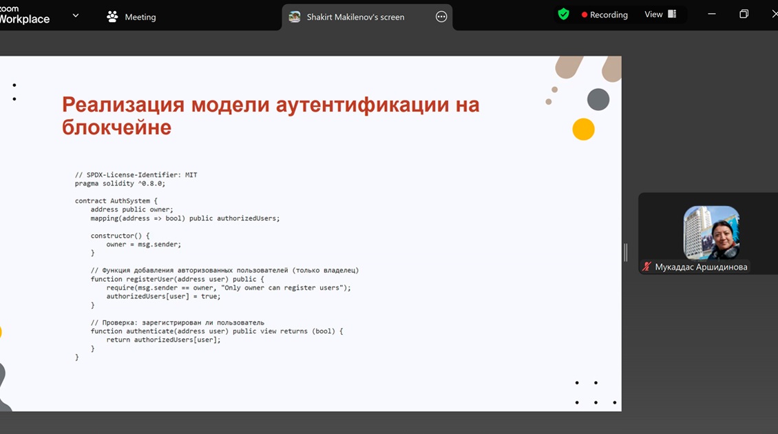Click the muted microphone icon for Мукаддас Аршидинова

pos(646,267)
